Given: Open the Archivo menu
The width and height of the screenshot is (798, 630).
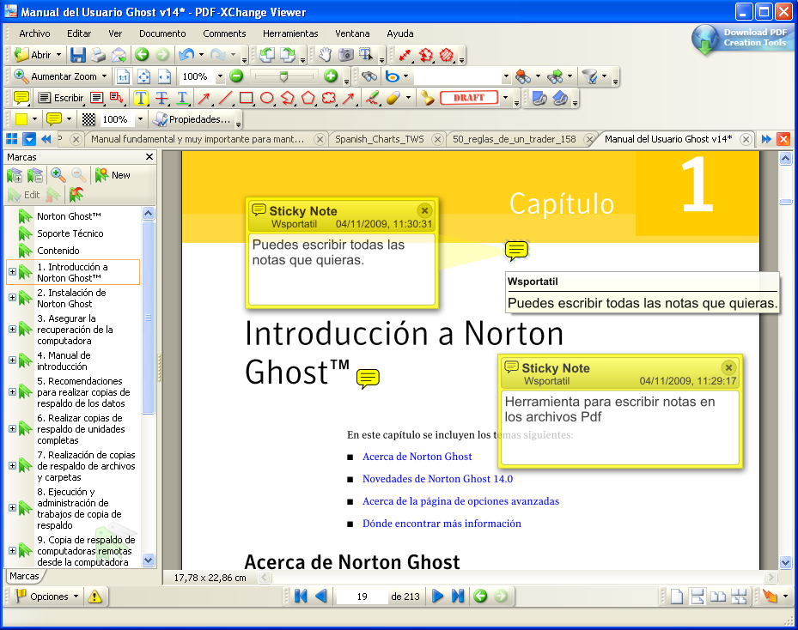Looking at the screenshot, I should [34, 33].
